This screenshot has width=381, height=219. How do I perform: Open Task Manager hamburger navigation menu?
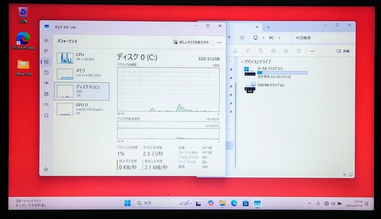[x=46, y=40]
